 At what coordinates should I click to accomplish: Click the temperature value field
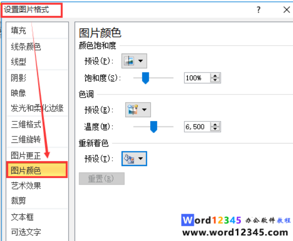point(197,126)
